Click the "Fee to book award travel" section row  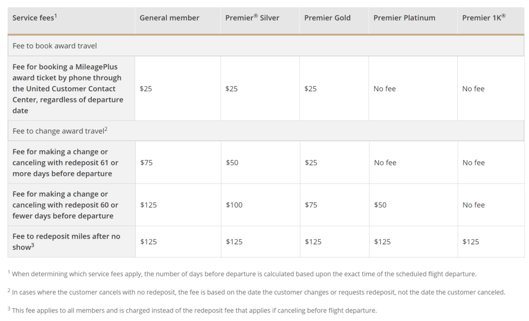(55, 46)
